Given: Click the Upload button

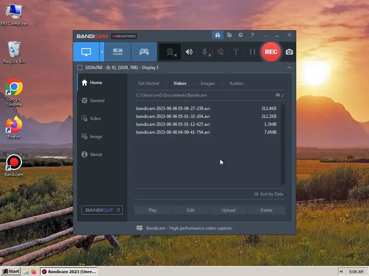Looking at the screenshot, I should [228, 210].
